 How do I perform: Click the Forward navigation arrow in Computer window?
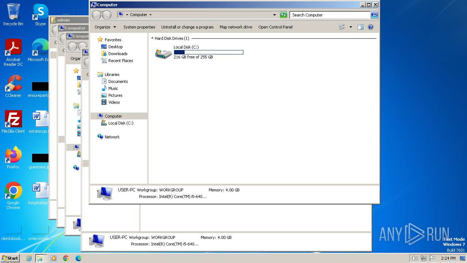point(107,15)
